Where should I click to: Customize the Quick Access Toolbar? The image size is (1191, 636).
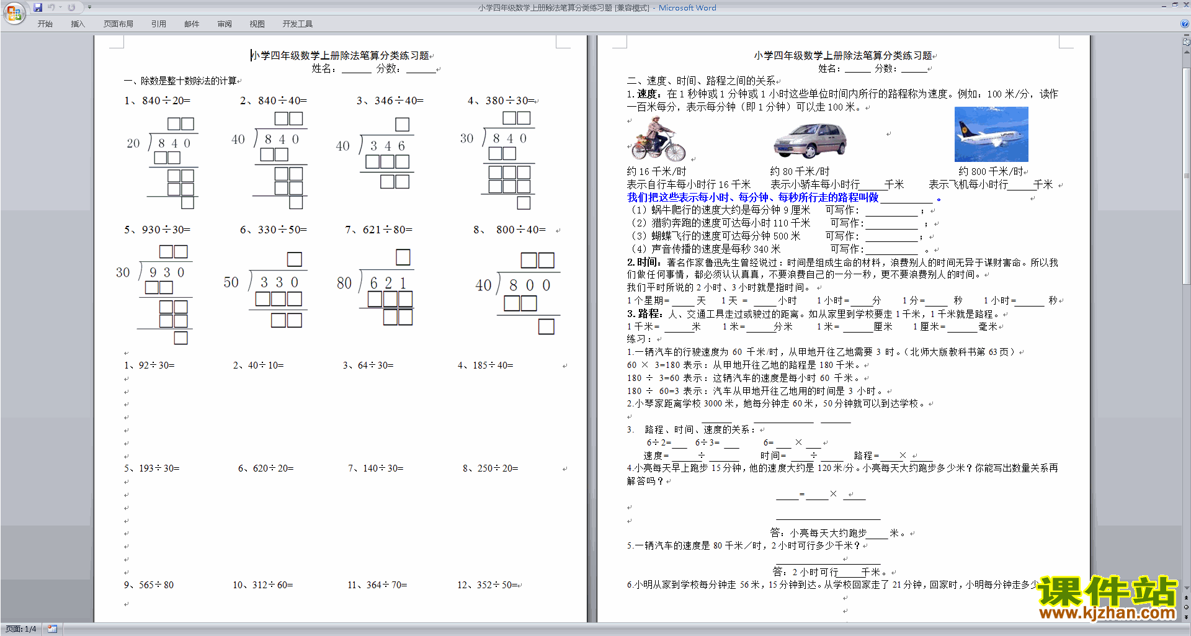point(90,7)
